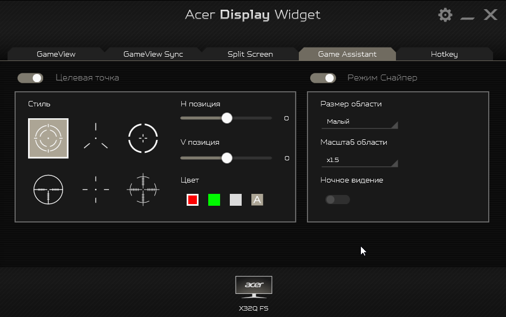Image resolution: width=506 pixels, height=317 pixels.
Task: Minimize the Acer Display Widget window
Action: click(x=467, y=18)
